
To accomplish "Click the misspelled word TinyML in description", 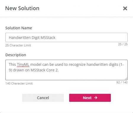I will (23, 65).
